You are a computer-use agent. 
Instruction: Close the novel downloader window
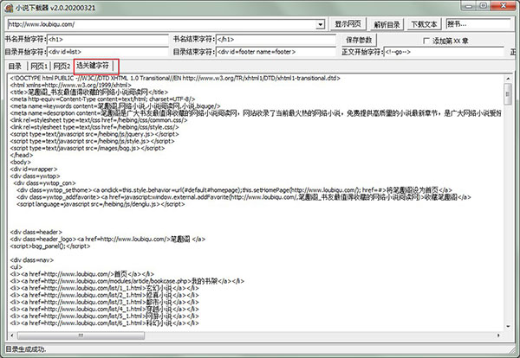point(504,6)
